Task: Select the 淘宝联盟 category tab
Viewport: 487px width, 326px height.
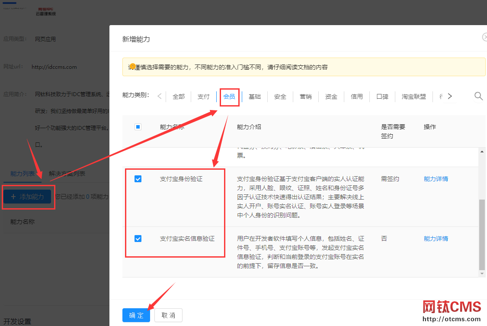Action: [413, 97]
